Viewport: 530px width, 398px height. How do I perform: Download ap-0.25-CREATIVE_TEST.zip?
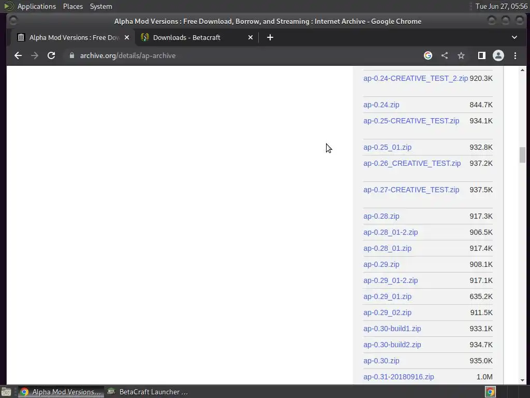coord(411,121)
